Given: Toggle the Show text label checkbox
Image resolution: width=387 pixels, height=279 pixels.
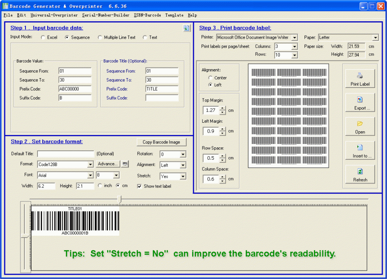Looking at the screenshot, I should pos(140,186).
